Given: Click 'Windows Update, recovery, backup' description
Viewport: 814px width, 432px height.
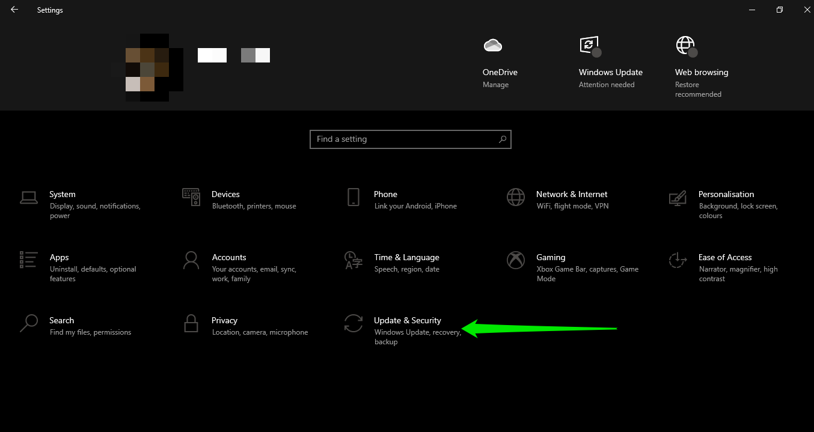Looking at the screenshot, I should [418, 337].
